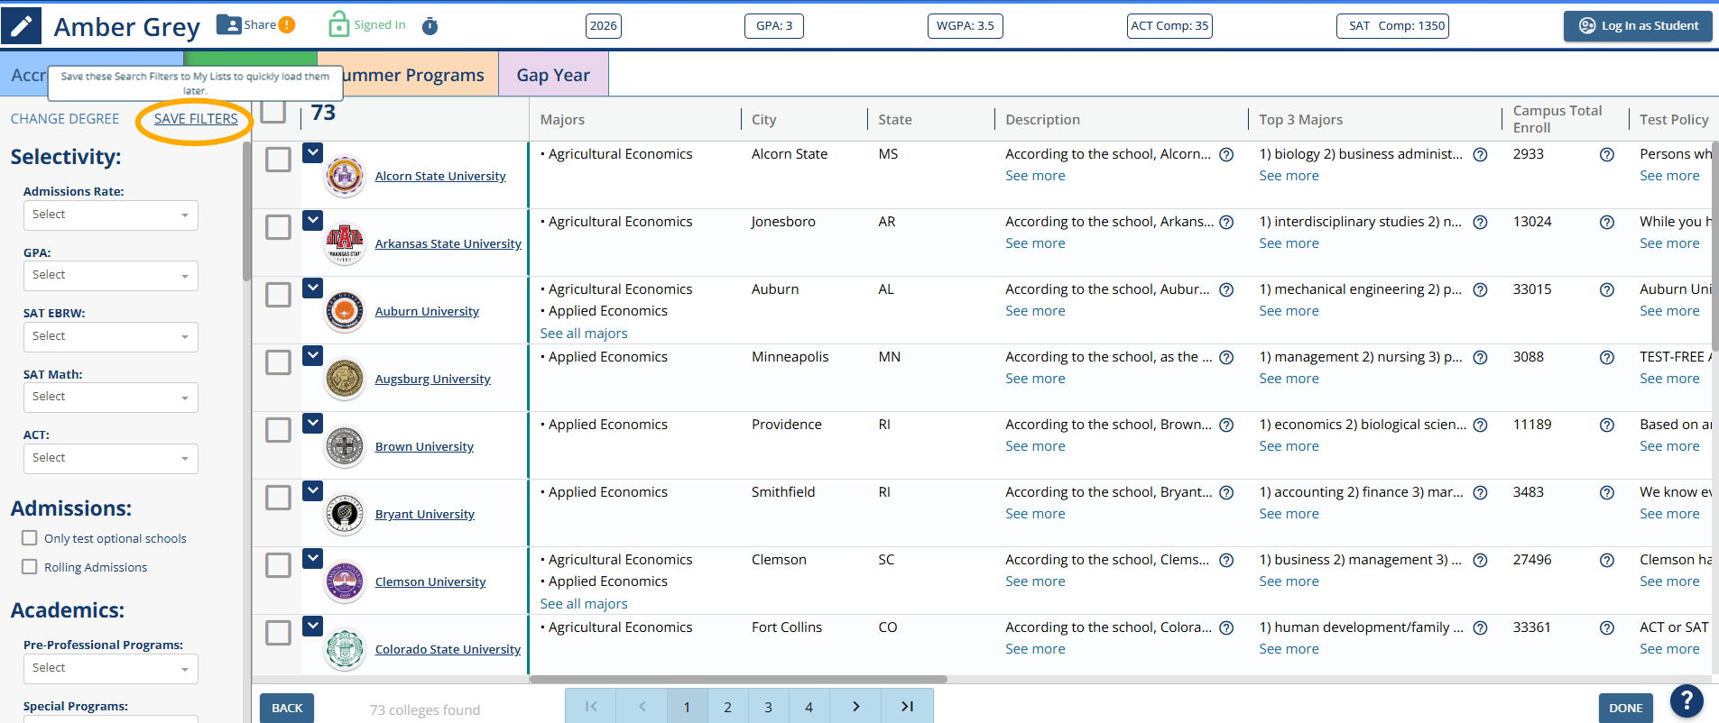Click the Alcorn State University logo
Image resolution: width=1719 pixels, height=723 pixels.
pyautogui.click(x=345, y=176)
